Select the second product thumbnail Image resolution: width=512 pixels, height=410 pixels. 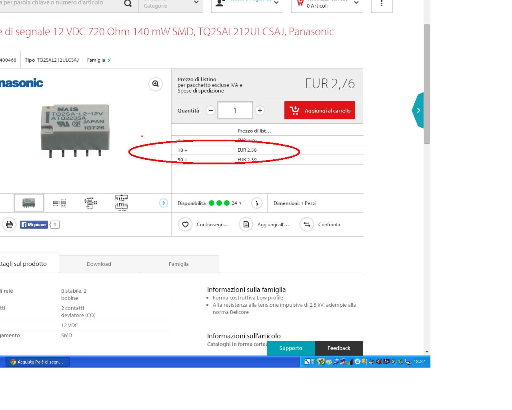tap(60, 203)
